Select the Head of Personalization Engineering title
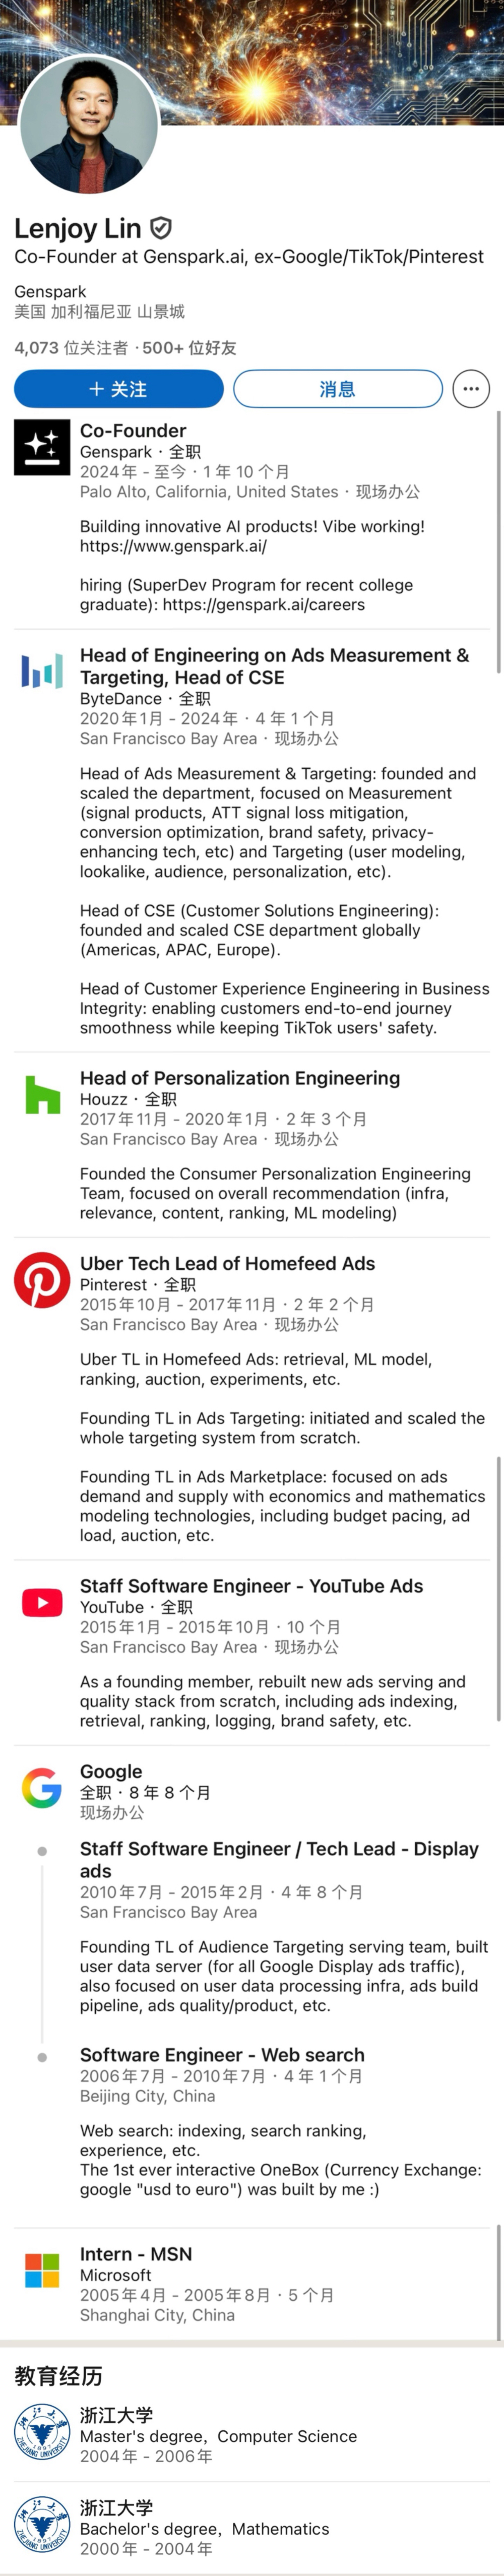 point(240,1078)
